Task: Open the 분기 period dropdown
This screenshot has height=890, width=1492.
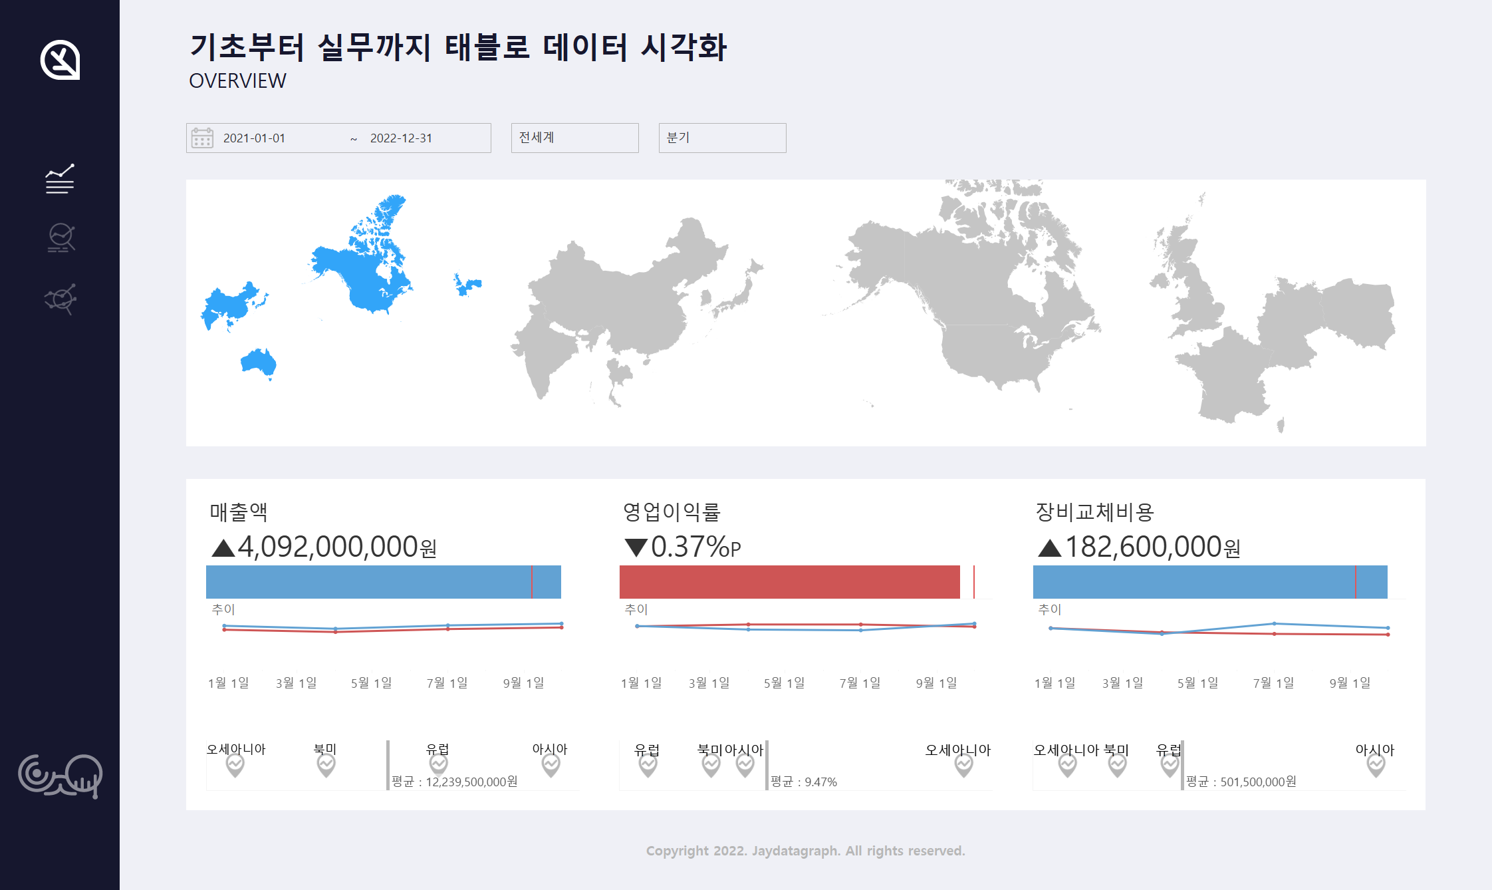Action: 722,138
